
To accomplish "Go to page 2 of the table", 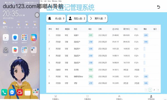I will click(154, 90).
